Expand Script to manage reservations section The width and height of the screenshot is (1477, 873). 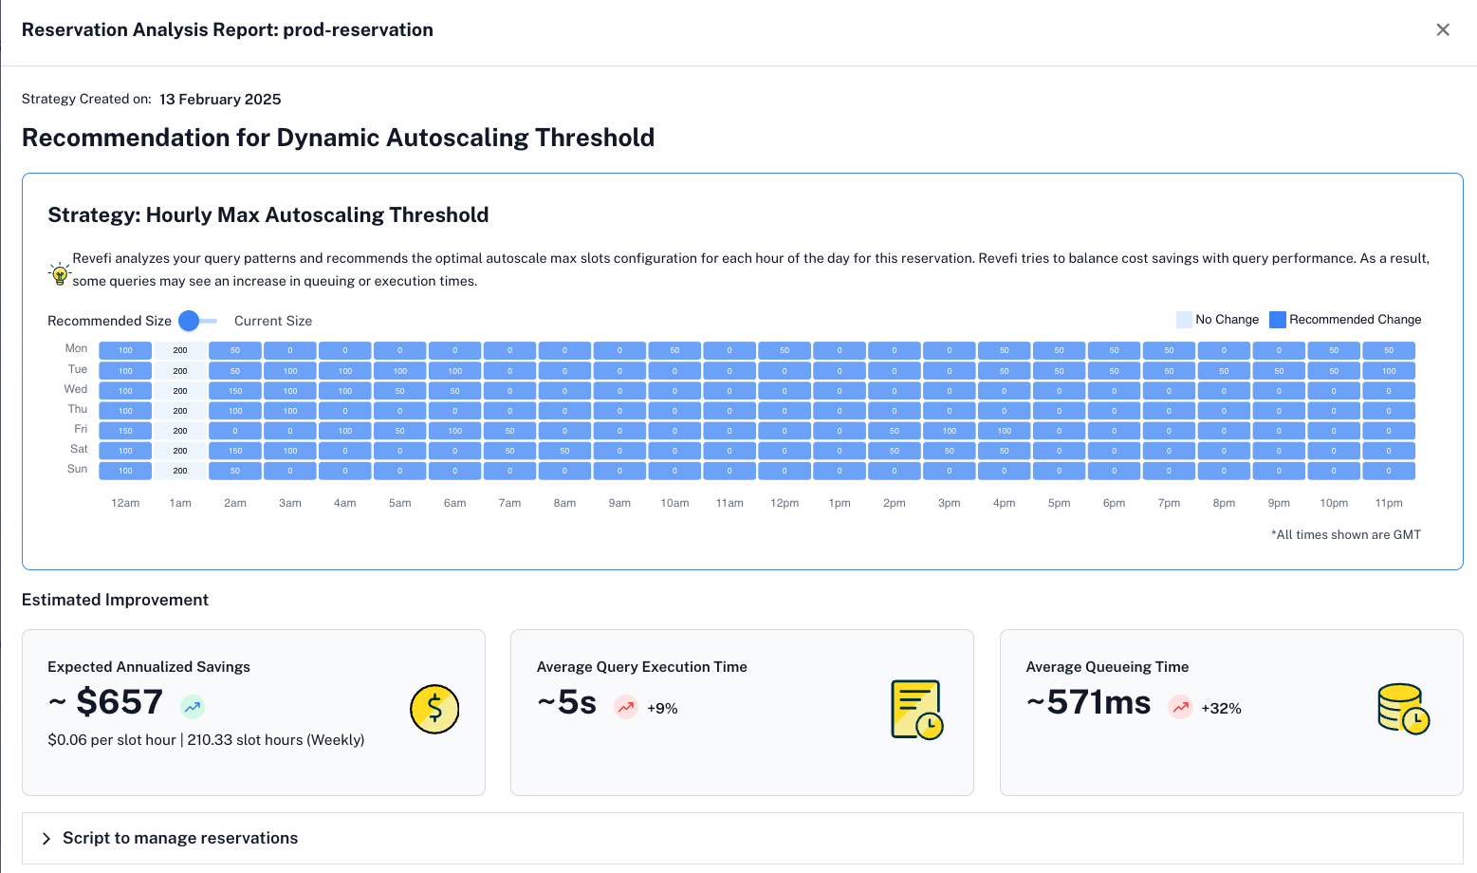coord(180,838)
